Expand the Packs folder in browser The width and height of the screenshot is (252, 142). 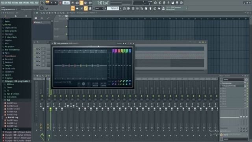click(x=7, y=53)
